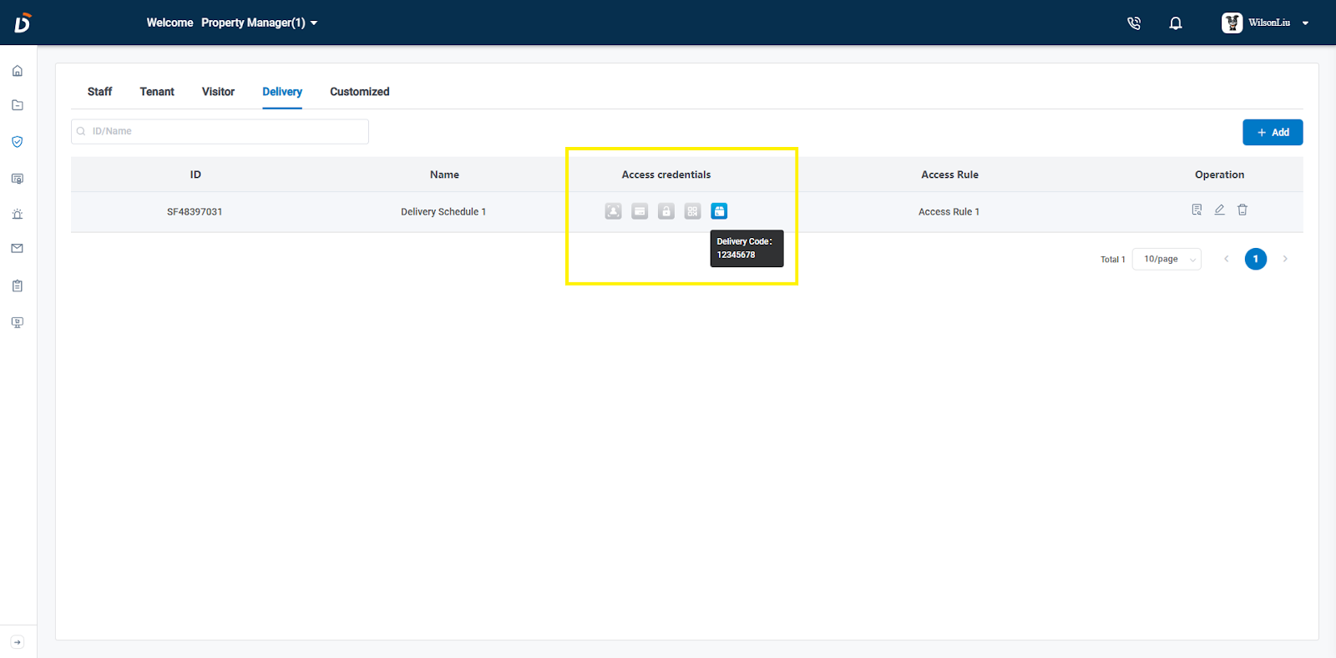This screenshot has height=658, width=1336.
Task: Open the home icon in sidebar
Action: (x=18, y=71)
